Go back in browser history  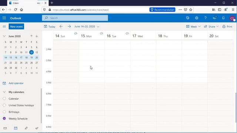[3, 10]
